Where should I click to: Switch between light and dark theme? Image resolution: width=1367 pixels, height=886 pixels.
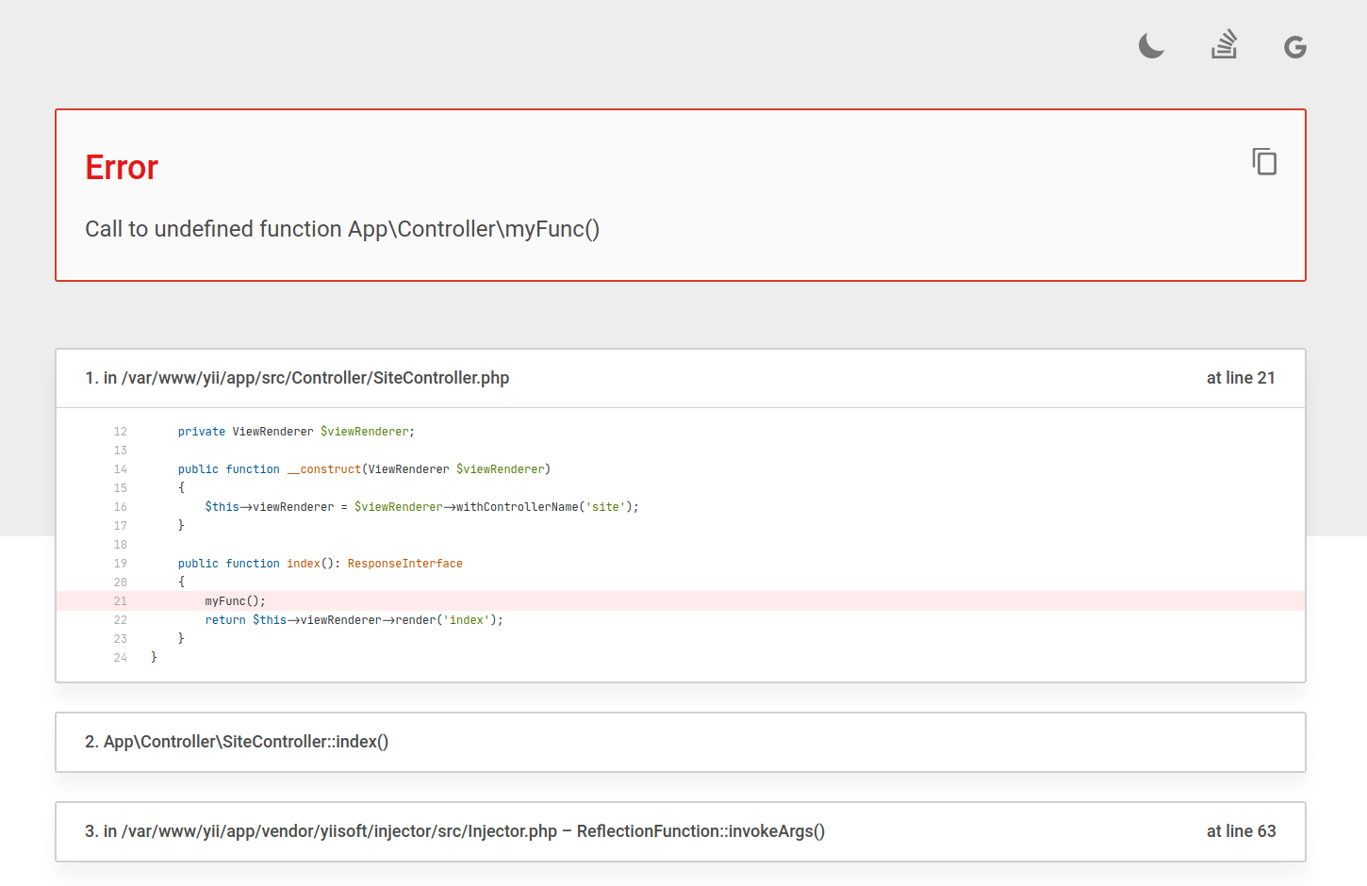1151,44
